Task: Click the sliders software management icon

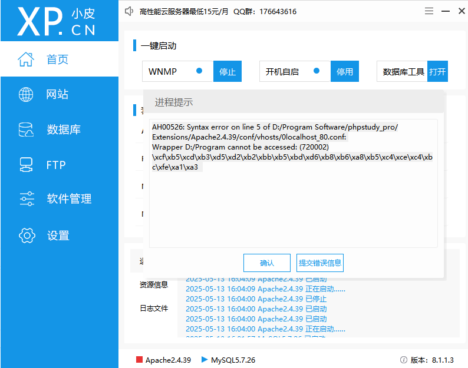Action: (27, 198)
